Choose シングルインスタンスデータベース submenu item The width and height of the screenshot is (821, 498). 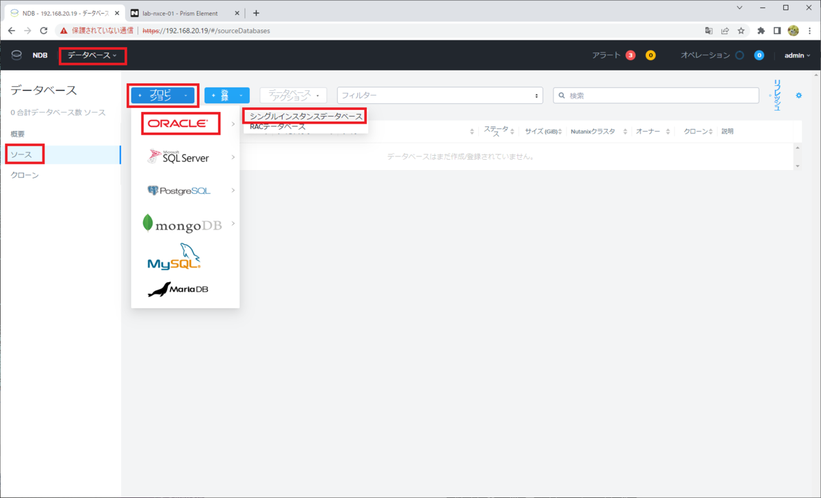tap(306, 116)
